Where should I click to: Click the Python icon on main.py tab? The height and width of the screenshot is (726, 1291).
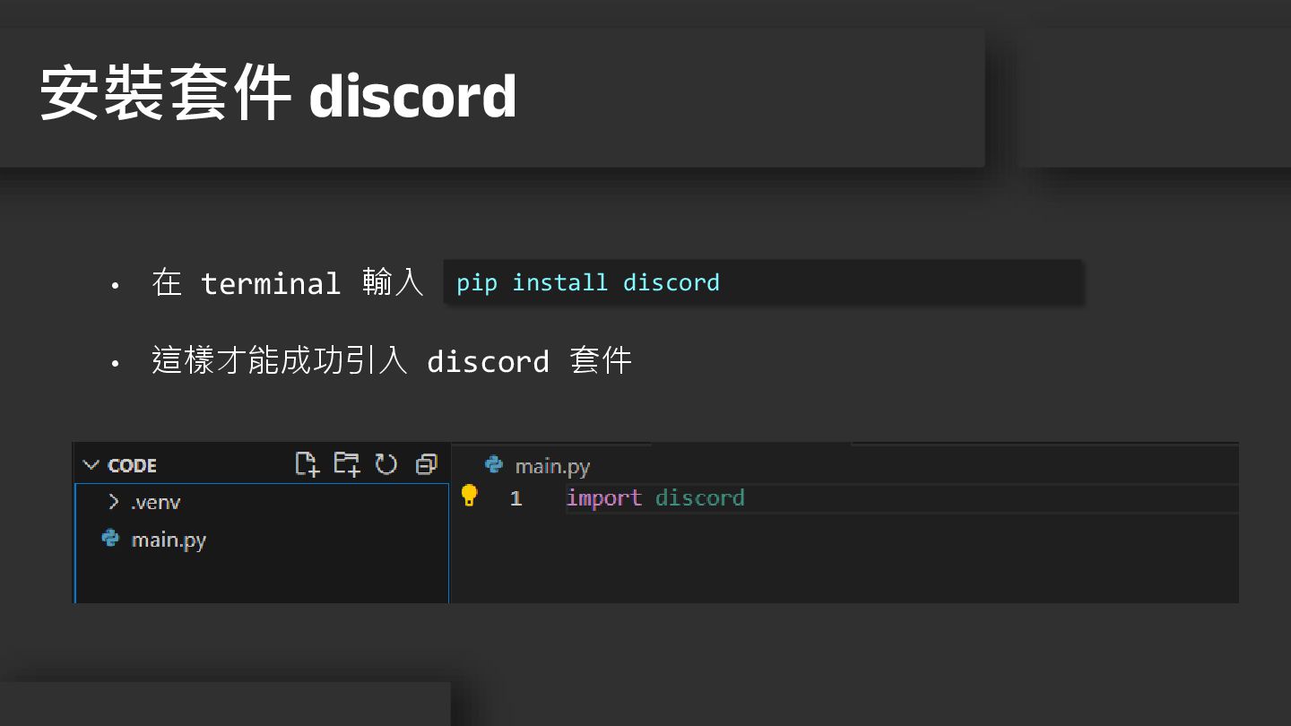point(494,464)
